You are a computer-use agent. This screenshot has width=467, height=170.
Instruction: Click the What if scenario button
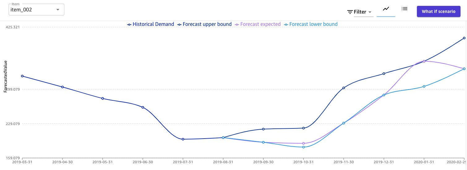439,11
